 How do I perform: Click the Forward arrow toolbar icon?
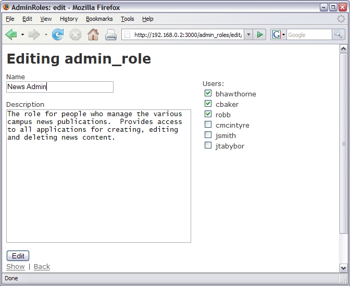click(34, 35)
